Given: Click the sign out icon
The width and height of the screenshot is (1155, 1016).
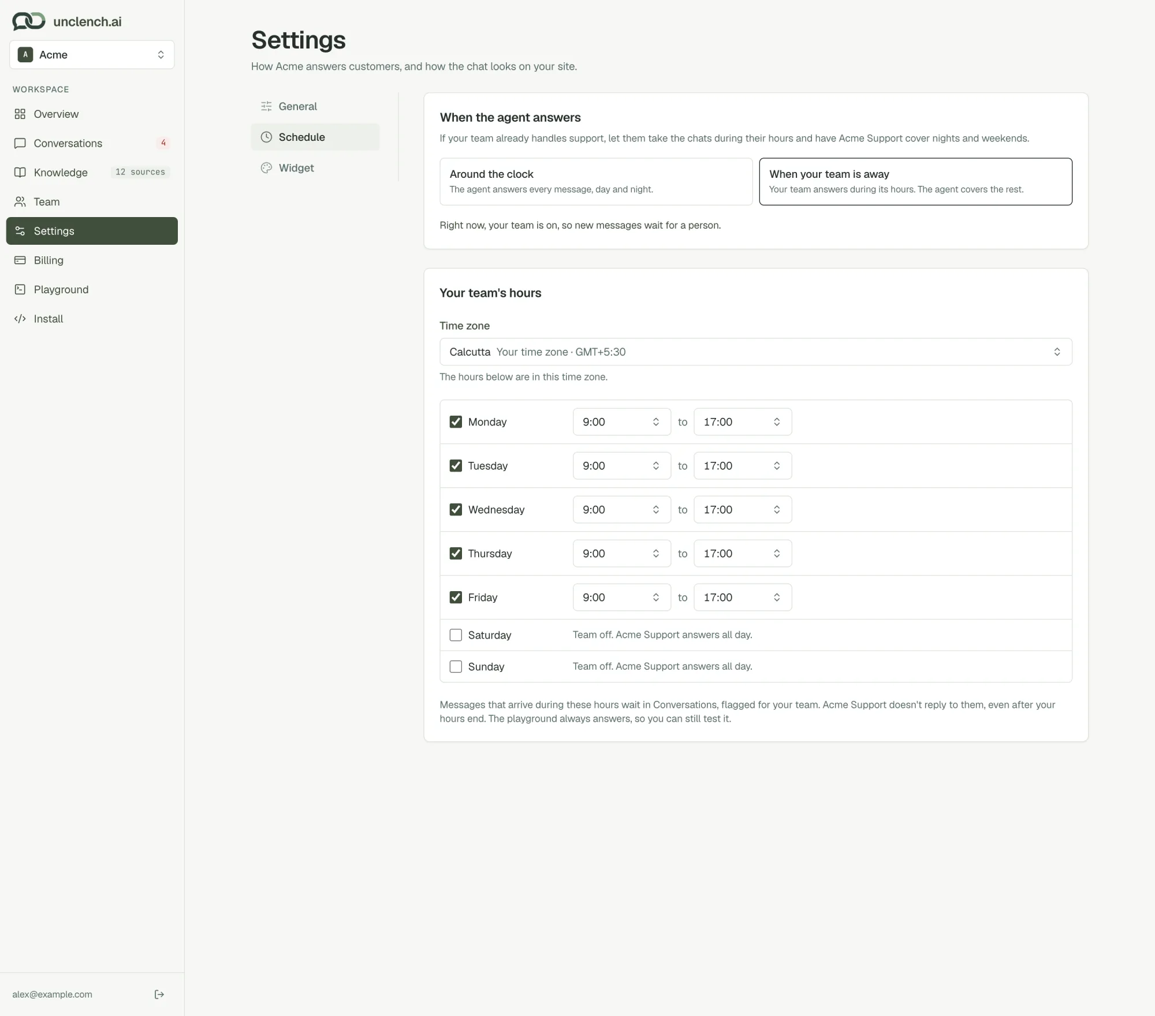Looking at the screenshot, I should pyautogui.click(x=159, y=994).
